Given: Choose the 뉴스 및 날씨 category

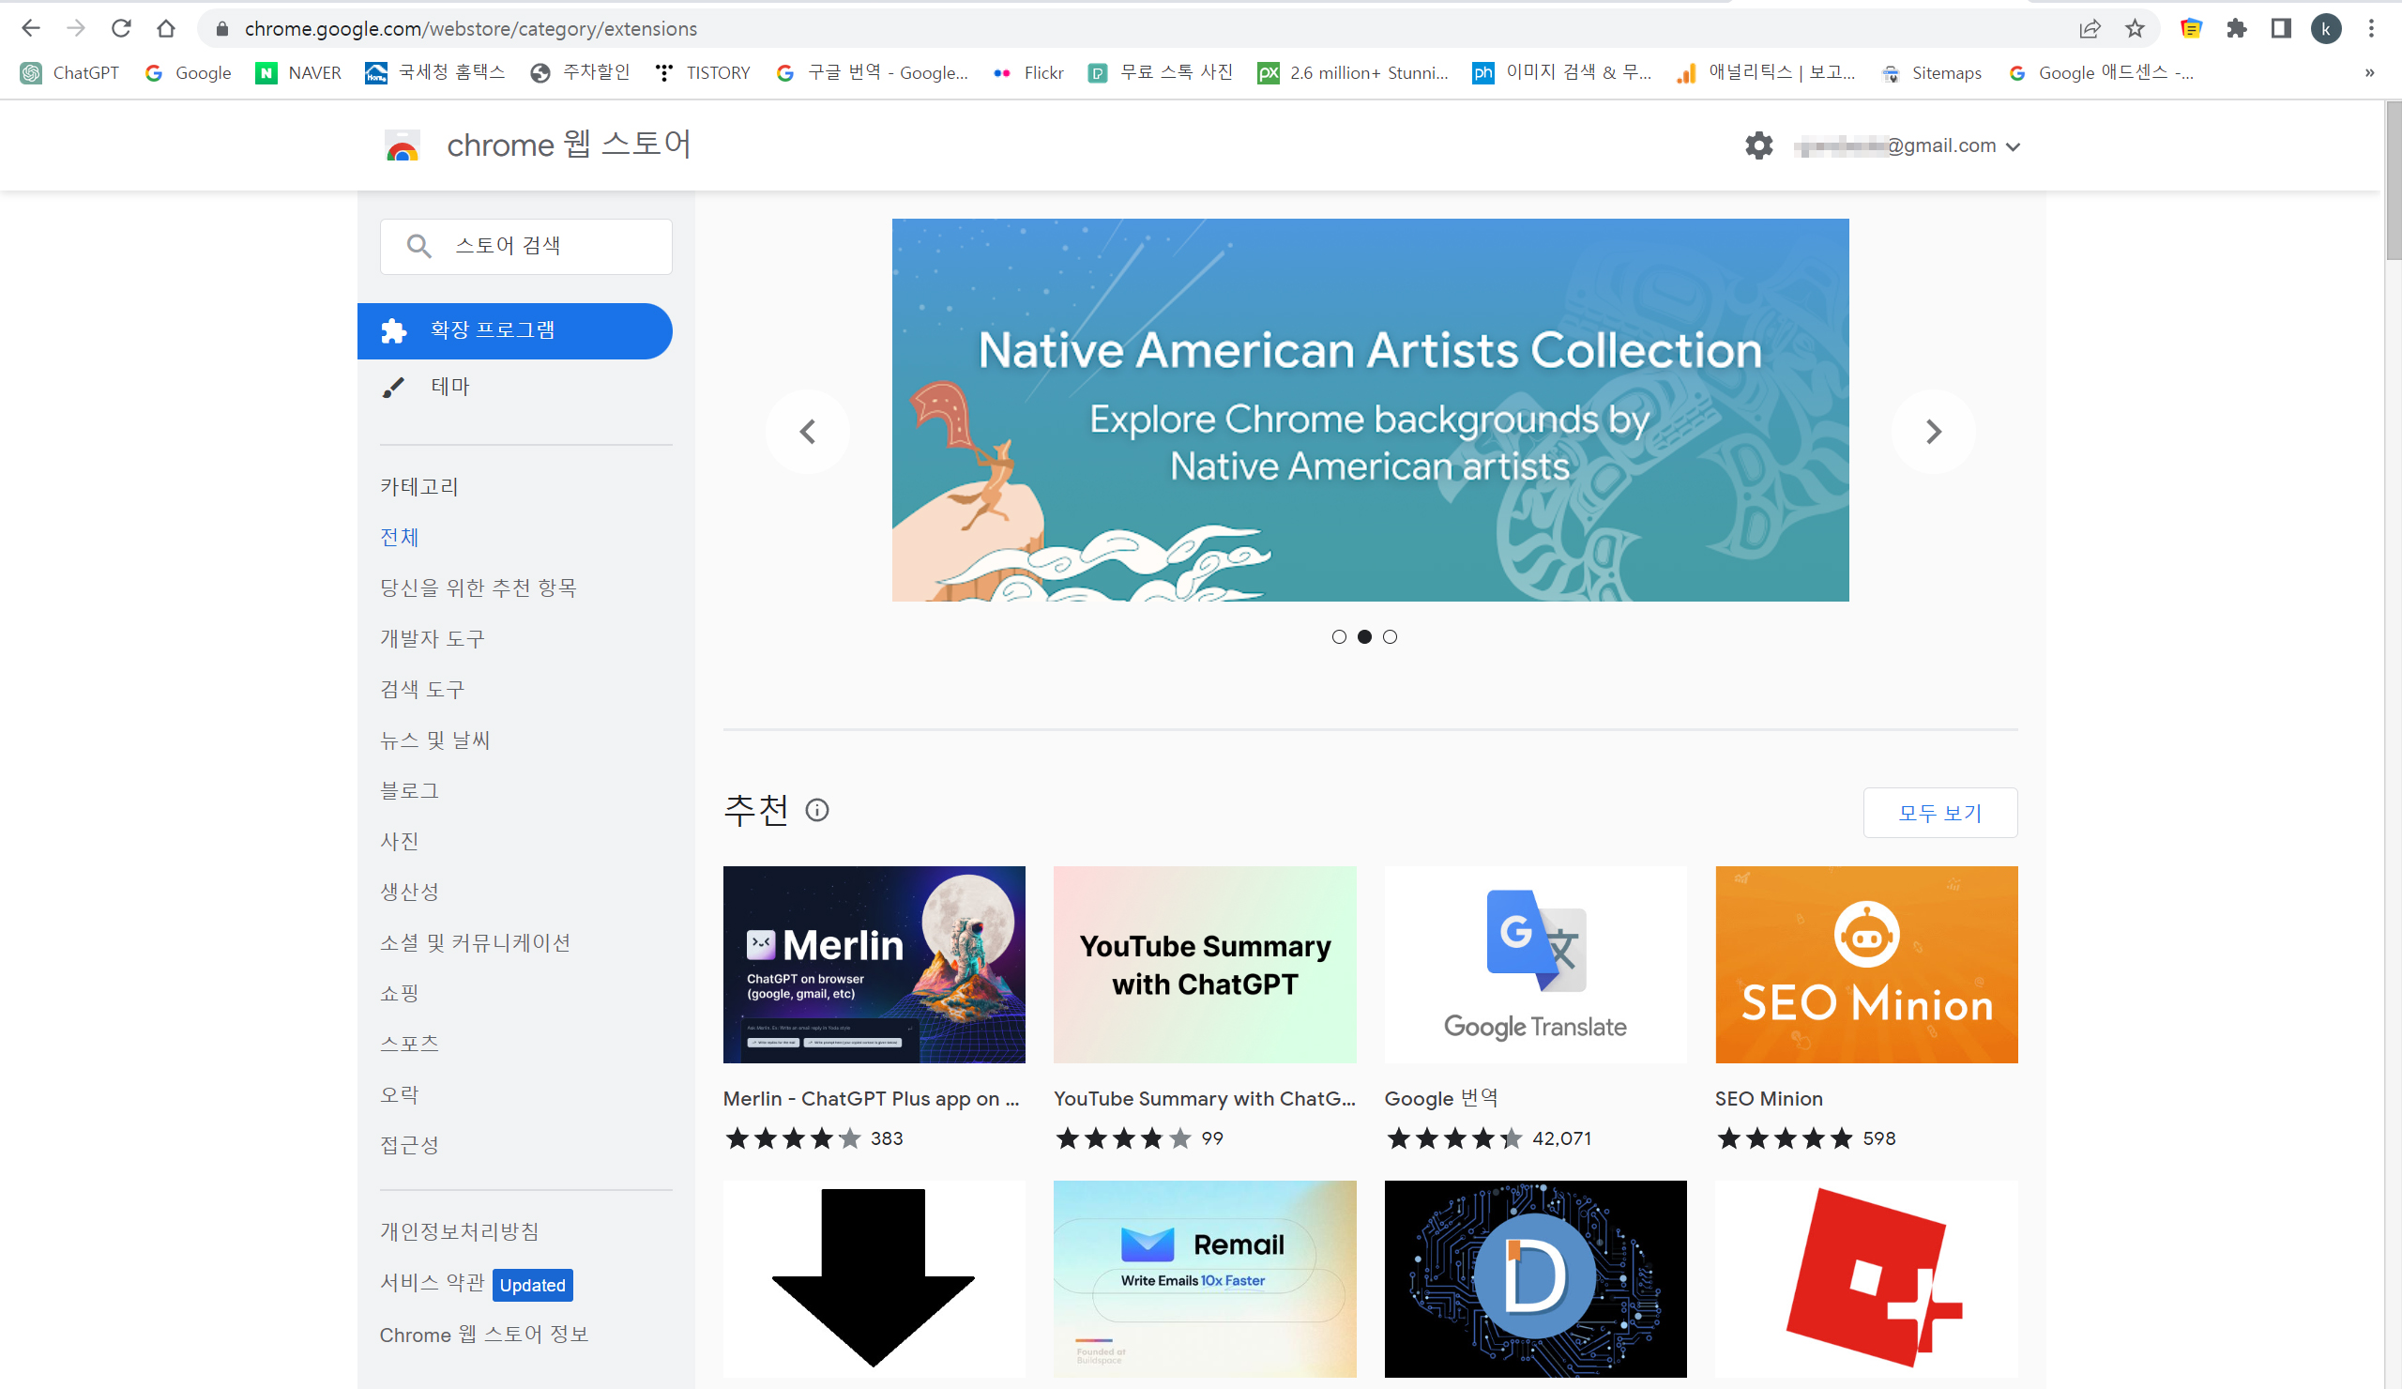Looking at the screenshot, I should (x=434, y=740).
